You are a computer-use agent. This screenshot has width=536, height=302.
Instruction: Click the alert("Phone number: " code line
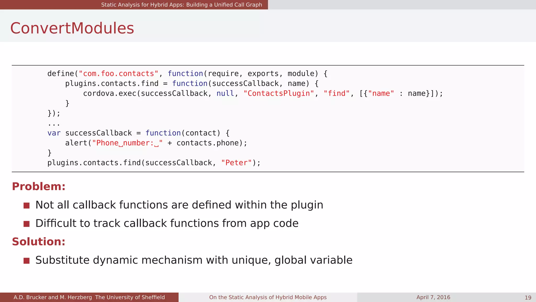[x=156, y=143]
